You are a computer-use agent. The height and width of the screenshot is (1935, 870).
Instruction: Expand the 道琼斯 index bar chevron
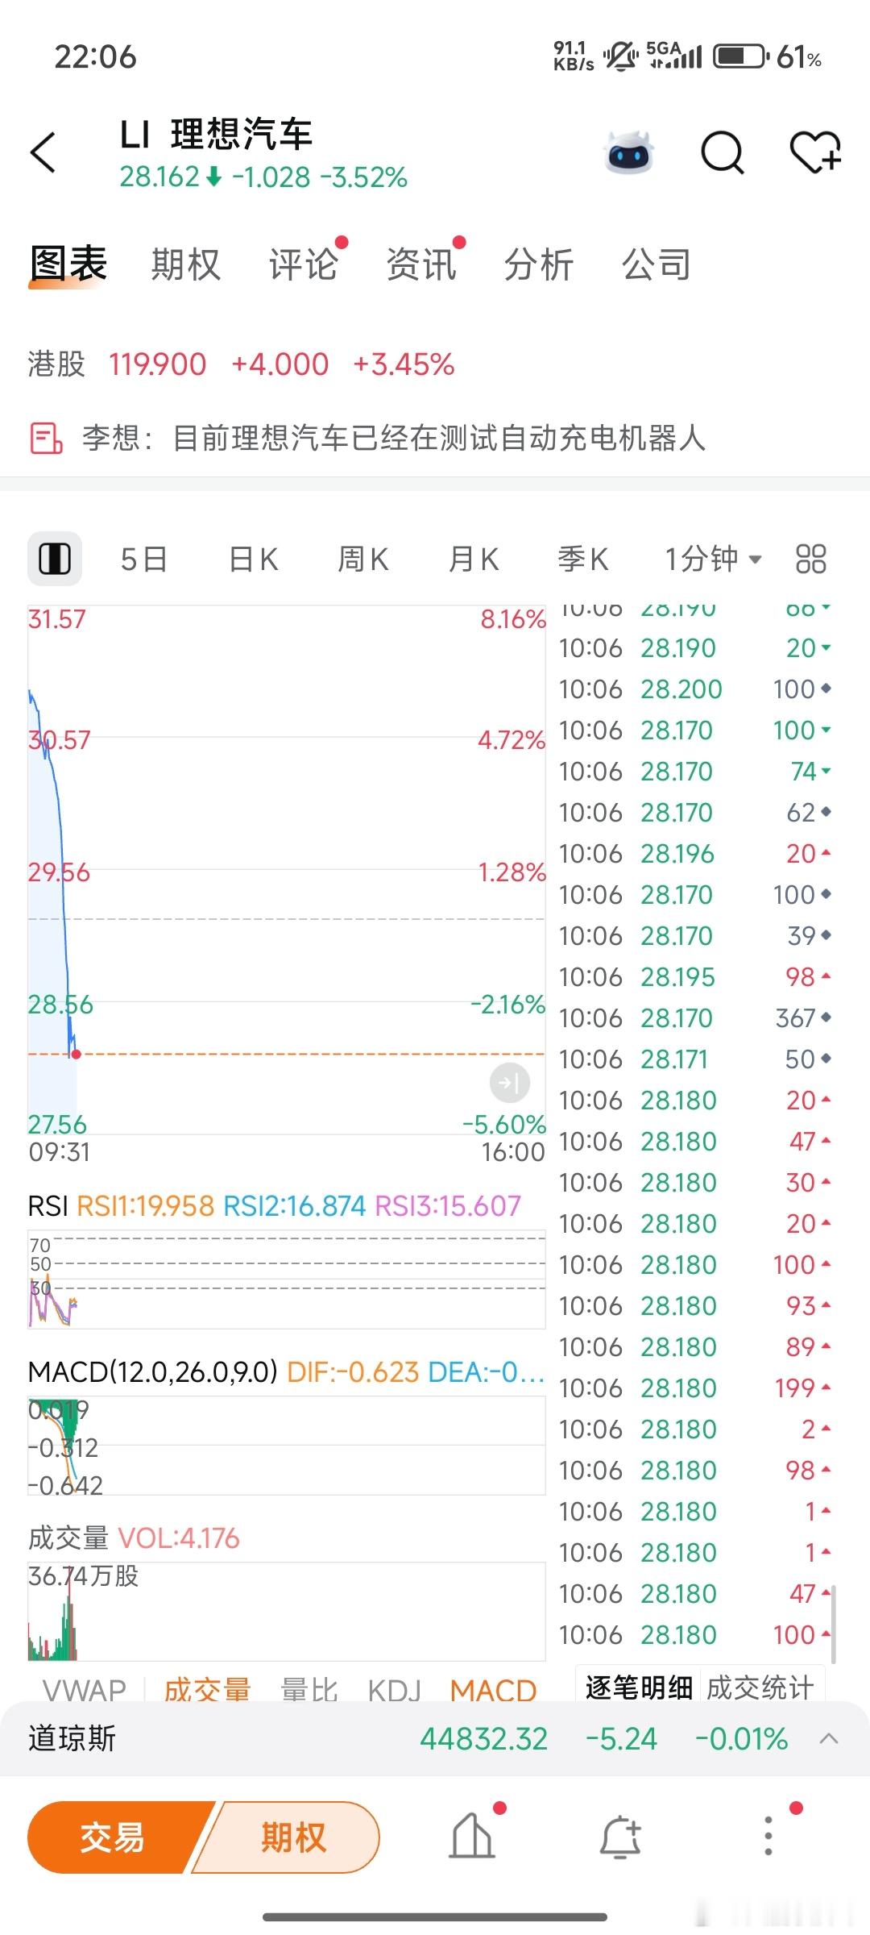pyautogui.click(x=829, y=1739)
